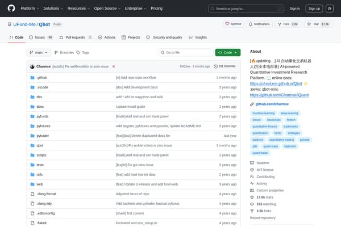View the Tags list
The image size is (341, 227).
[x=83, y=53]
